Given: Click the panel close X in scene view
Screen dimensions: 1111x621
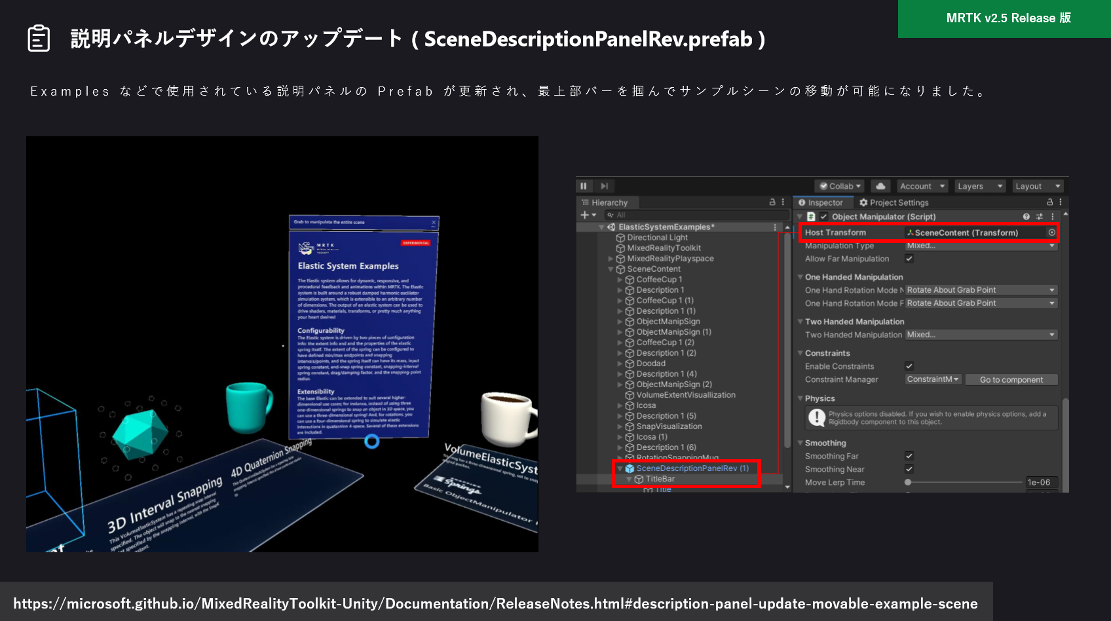Looking at the screenshot, I should coord(434,223).
